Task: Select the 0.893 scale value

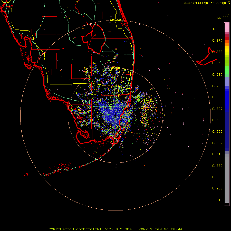Action: [217, 52]
